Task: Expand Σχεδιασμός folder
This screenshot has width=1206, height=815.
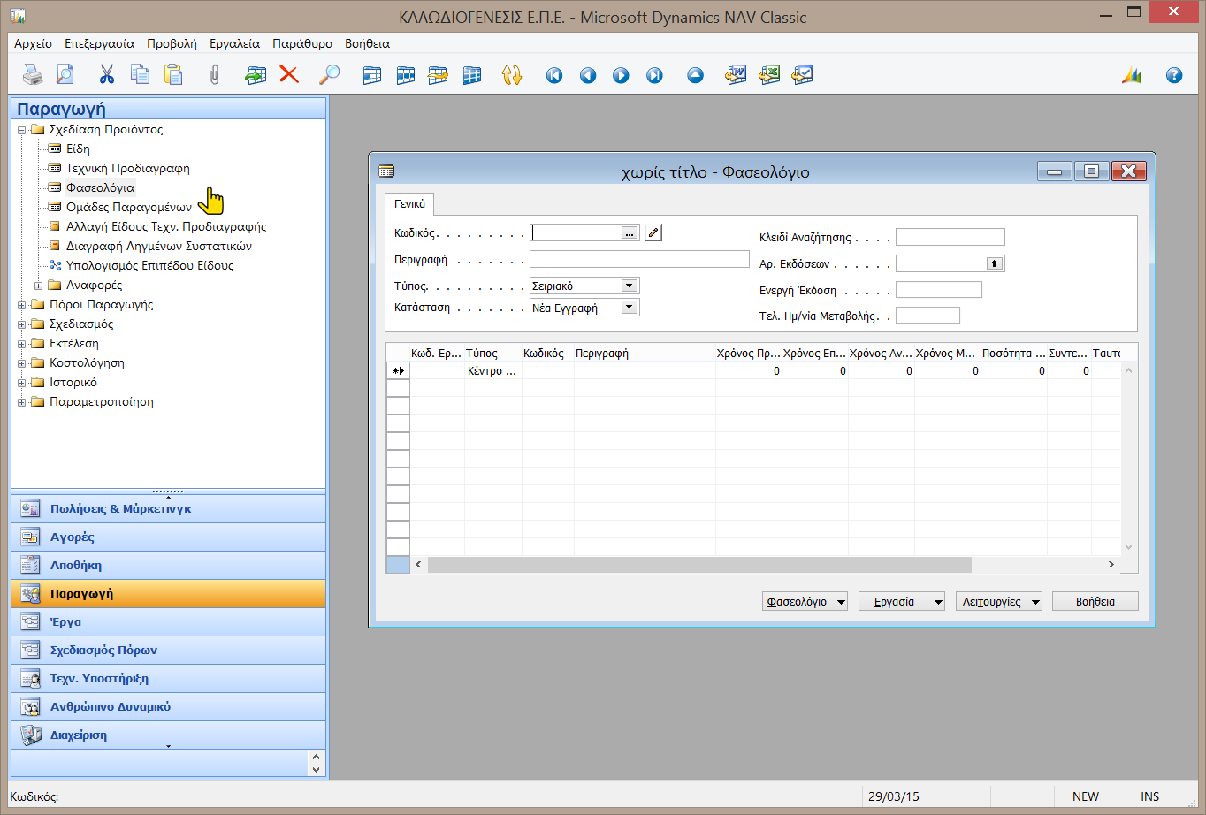Action: coord(22,324)
